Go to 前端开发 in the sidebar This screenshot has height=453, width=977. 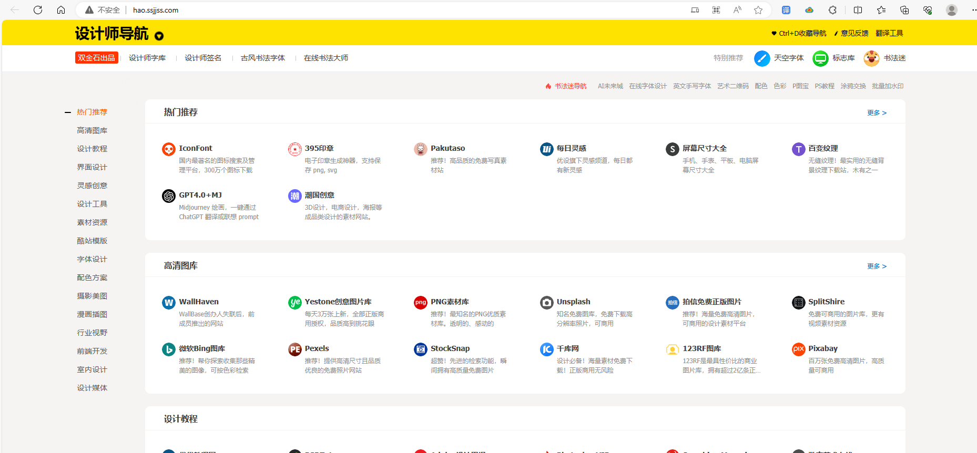92,351
